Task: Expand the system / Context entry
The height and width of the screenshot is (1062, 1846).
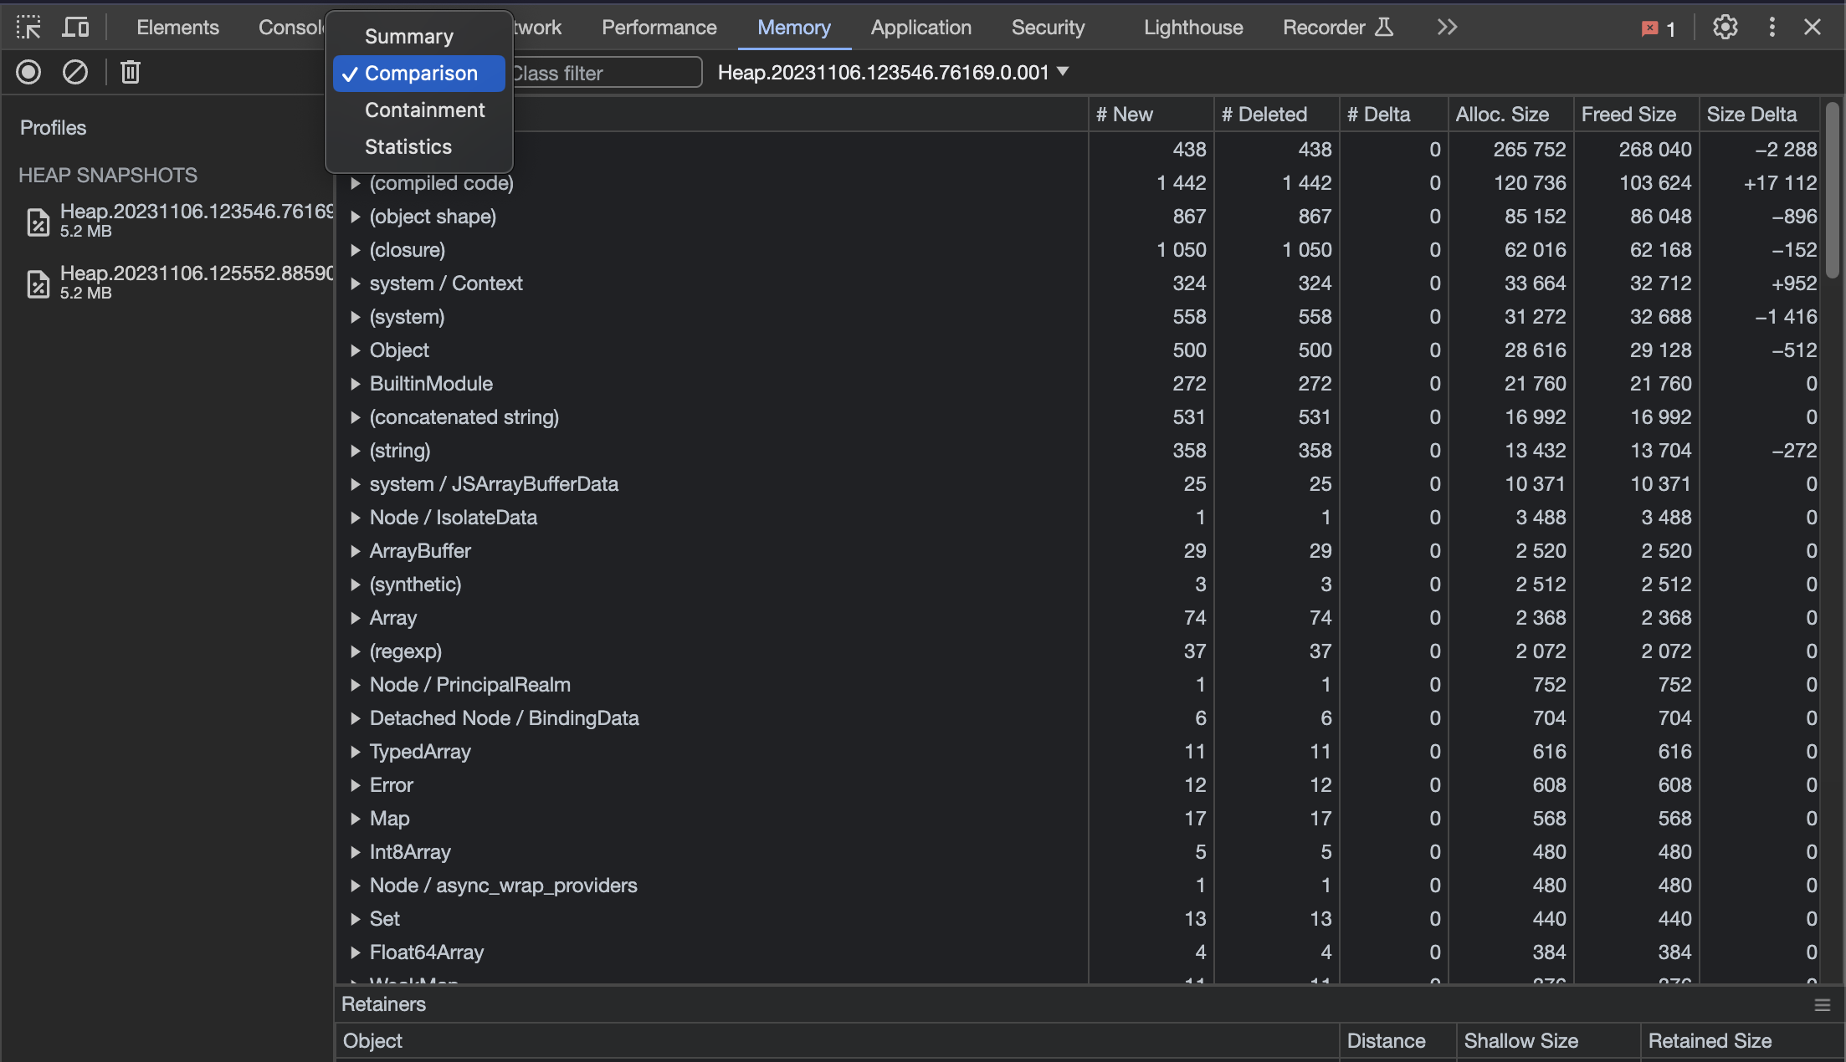Action: (x=356, y=283)
